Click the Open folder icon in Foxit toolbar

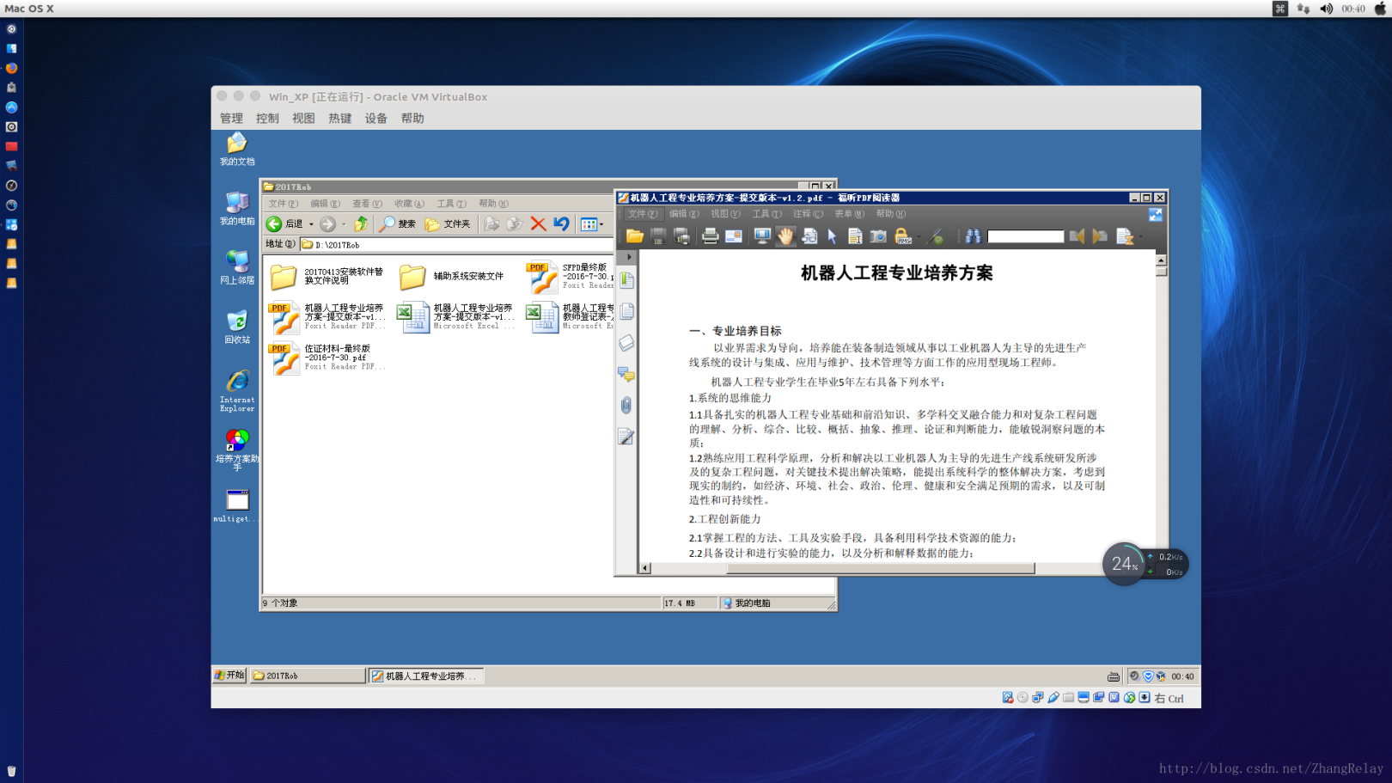[635, 236]
